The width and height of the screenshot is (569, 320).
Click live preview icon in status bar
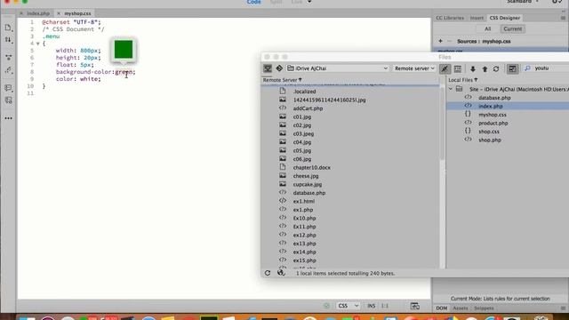415,306
